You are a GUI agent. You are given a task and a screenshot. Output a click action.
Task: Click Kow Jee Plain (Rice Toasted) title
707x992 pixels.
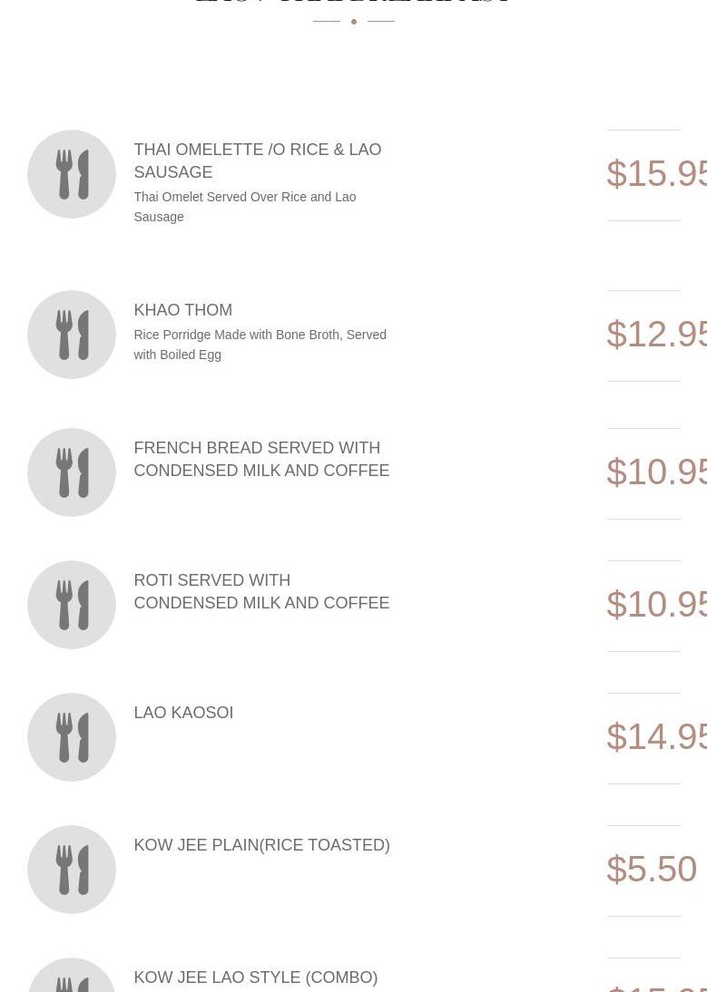pos(261,845)
